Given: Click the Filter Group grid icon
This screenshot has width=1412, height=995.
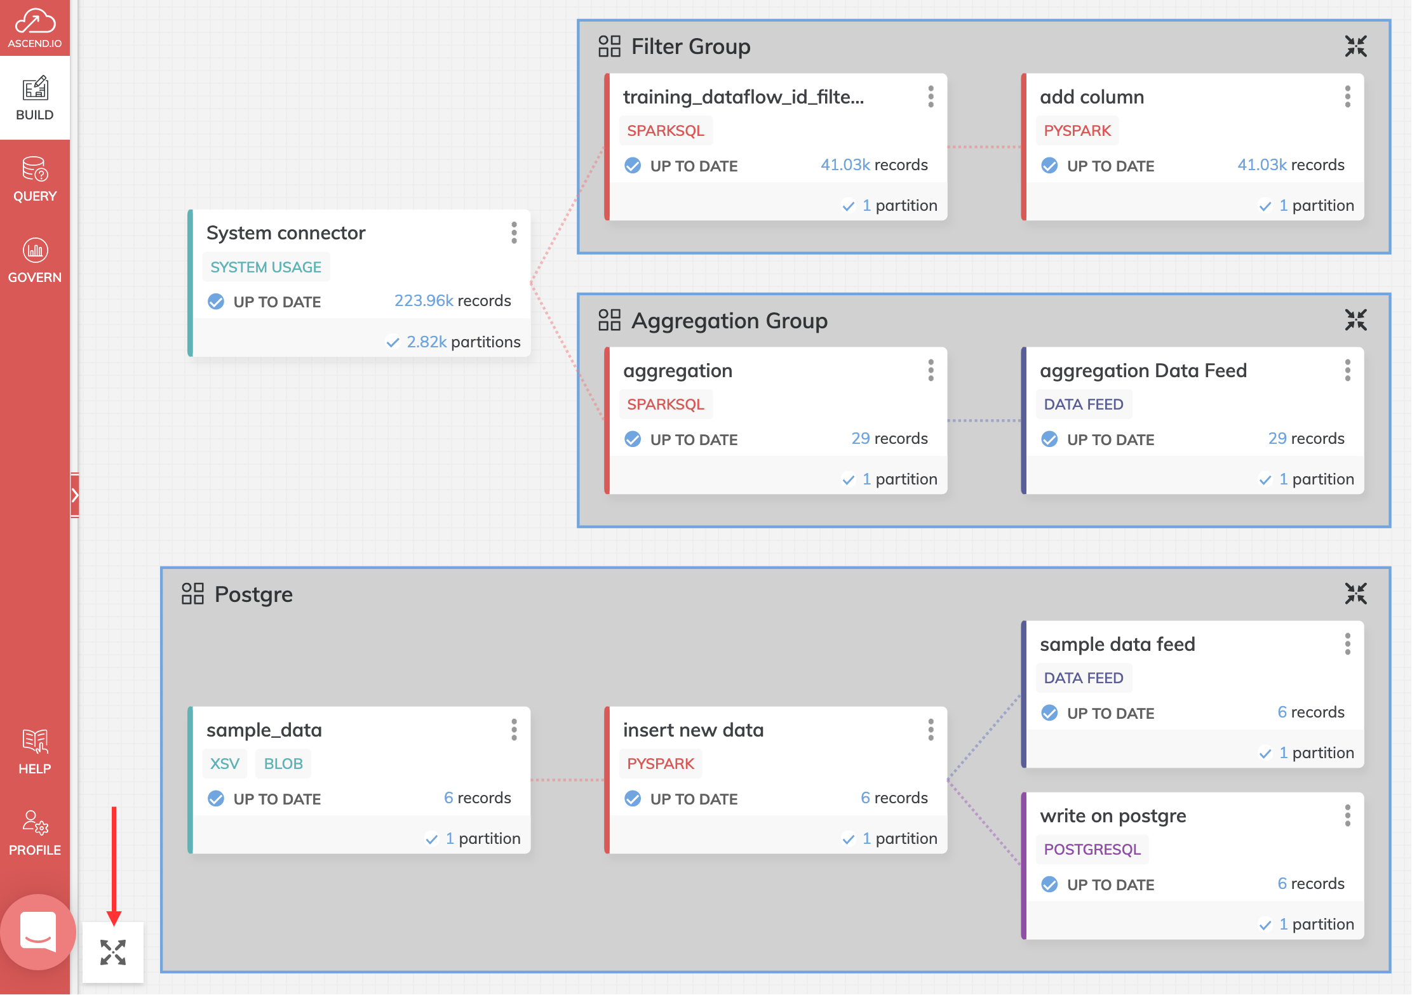Looking at the screenshot, I should (609, 46).
